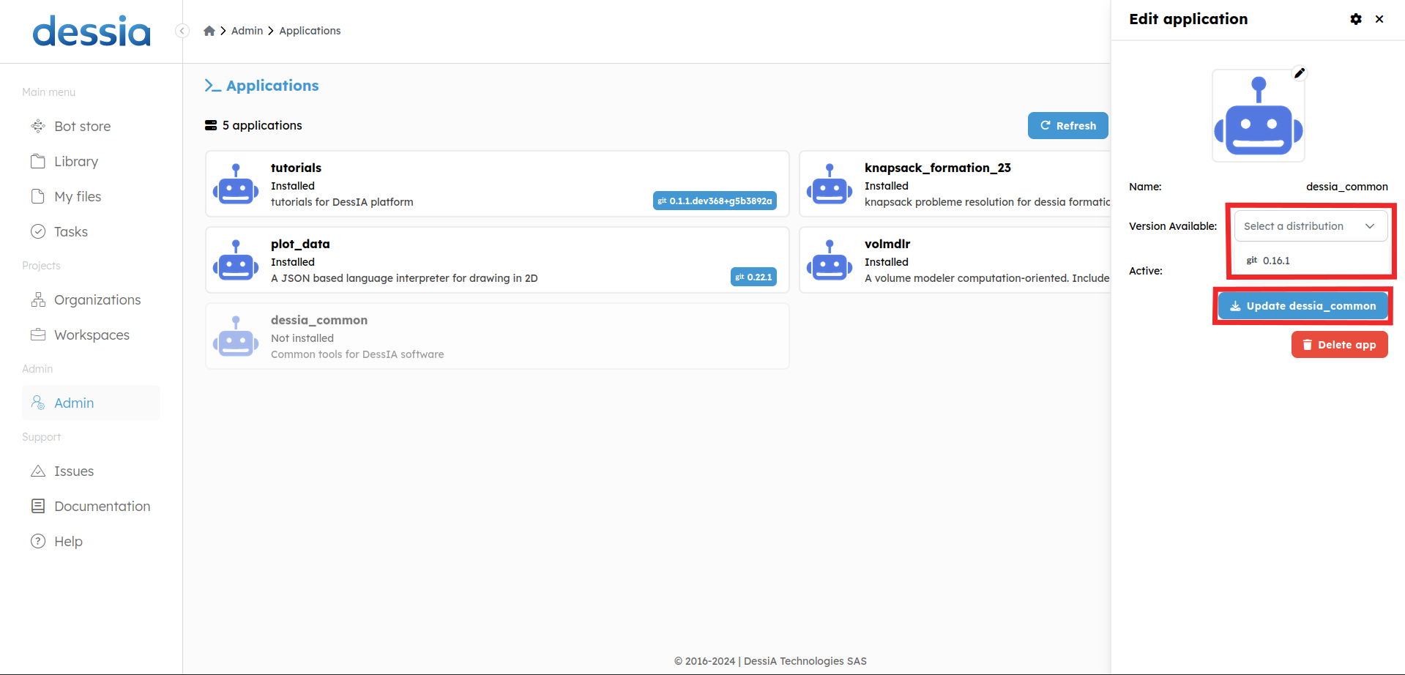This screenshot has height=675, width=1405.
Task: Click the 5 applications server icon
Action: point(211,125)
